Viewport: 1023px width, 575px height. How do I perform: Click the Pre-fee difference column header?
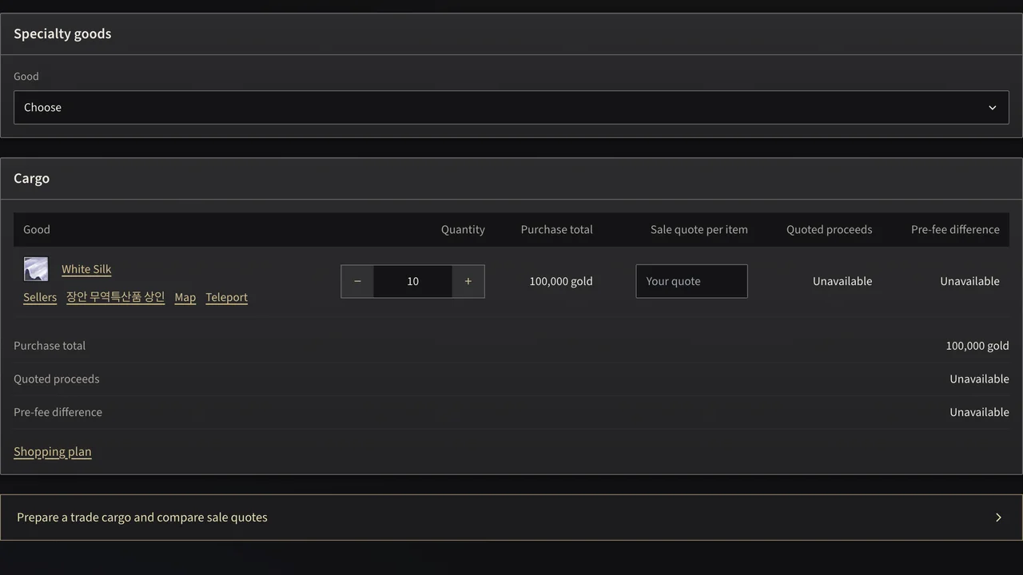[x=955, y=229]
